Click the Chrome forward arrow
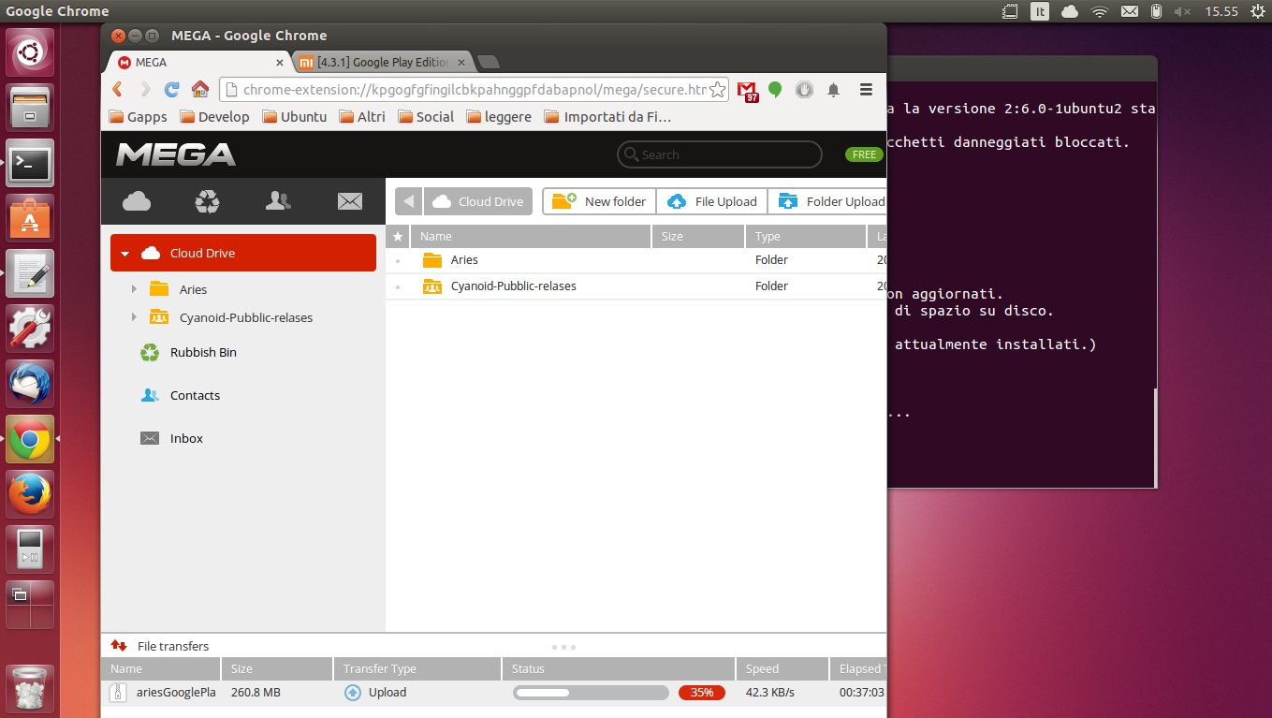 point(145,89)
